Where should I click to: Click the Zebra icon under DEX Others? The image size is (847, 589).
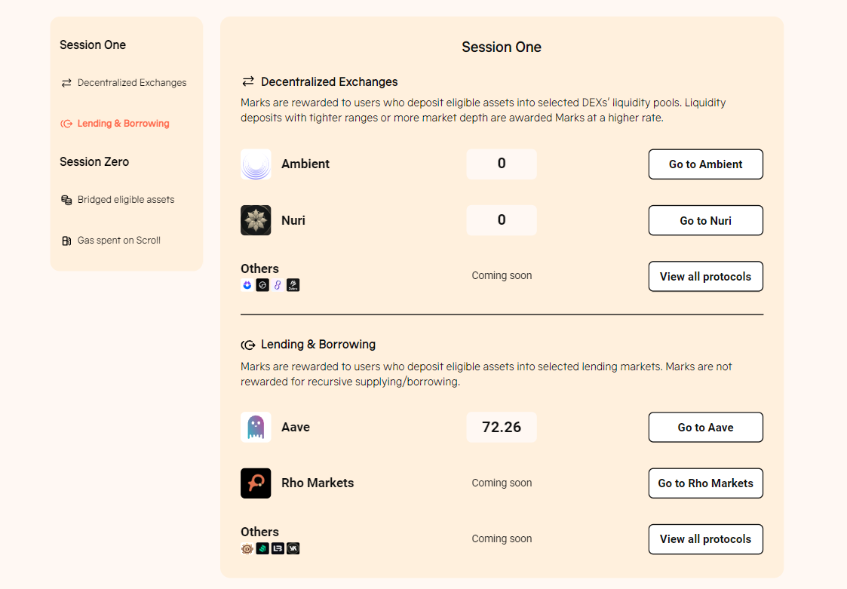[293, 285]
